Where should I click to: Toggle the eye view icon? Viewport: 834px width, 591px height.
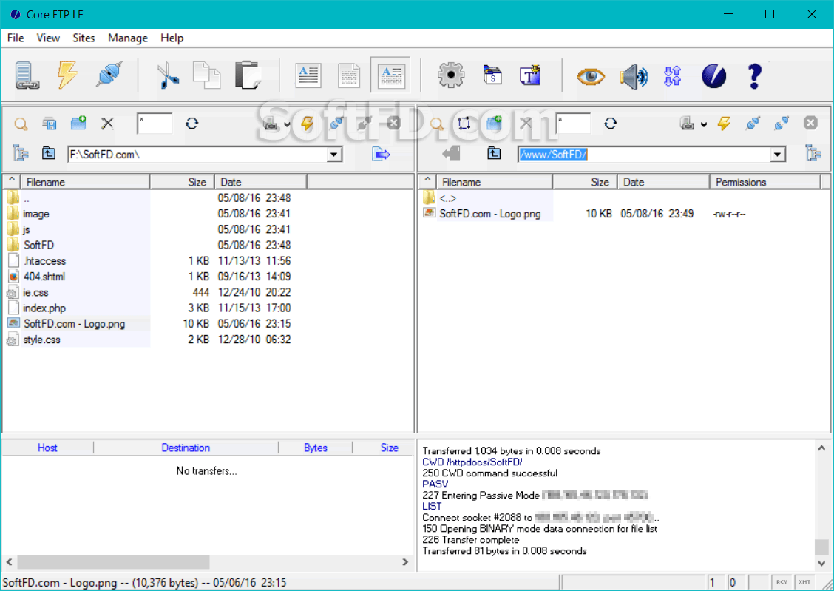click(x=591, y=77)
